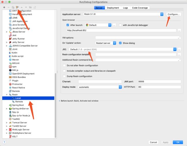
Task: Toggle the After launch checkbox
Action: [x=68, y=25]
